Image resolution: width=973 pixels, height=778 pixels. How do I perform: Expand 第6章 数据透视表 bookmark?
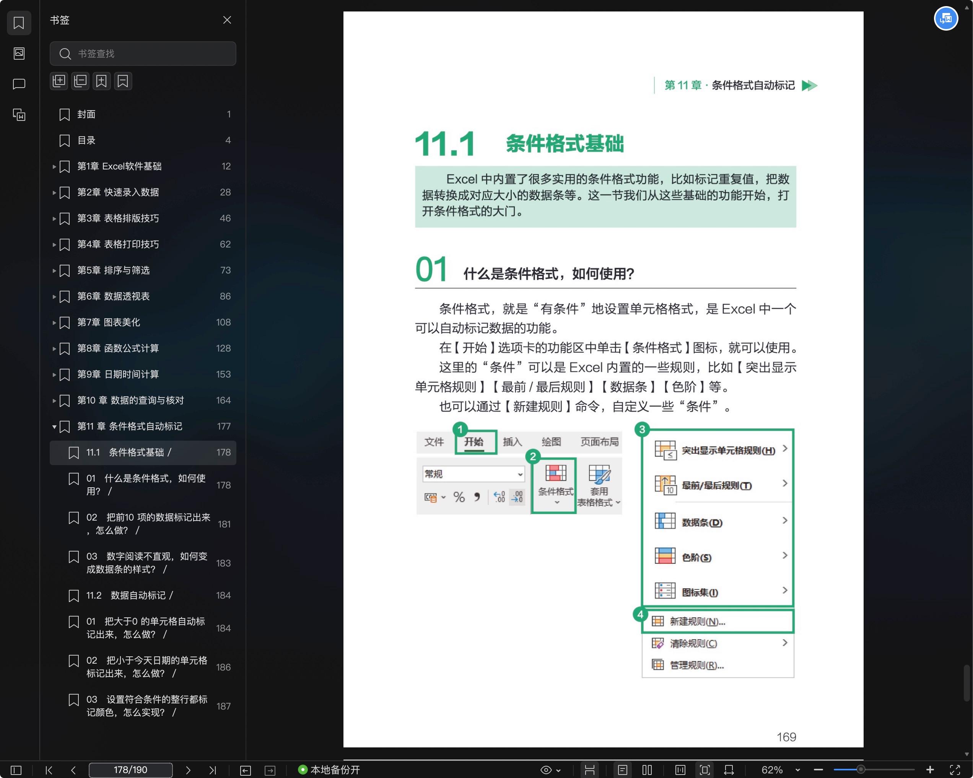[54, 296]
